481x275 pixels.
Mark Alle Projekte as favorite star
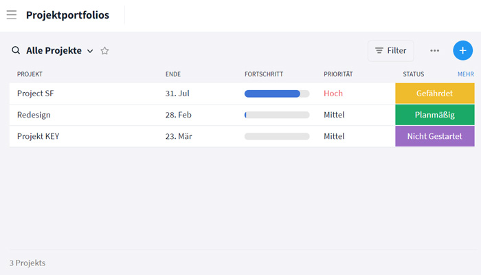pos(104,51)
